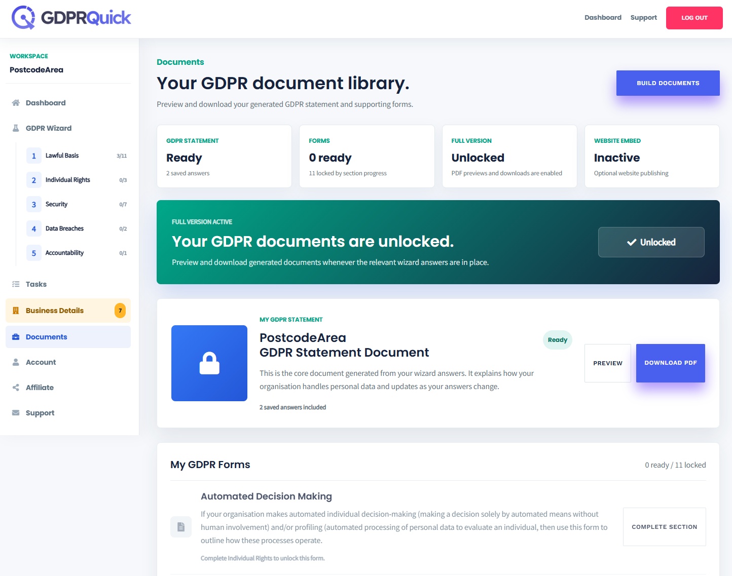The width and height of the screenshot is (732, 576).
Task: Click the green Documents breadcrumb label
Action: 180,62
